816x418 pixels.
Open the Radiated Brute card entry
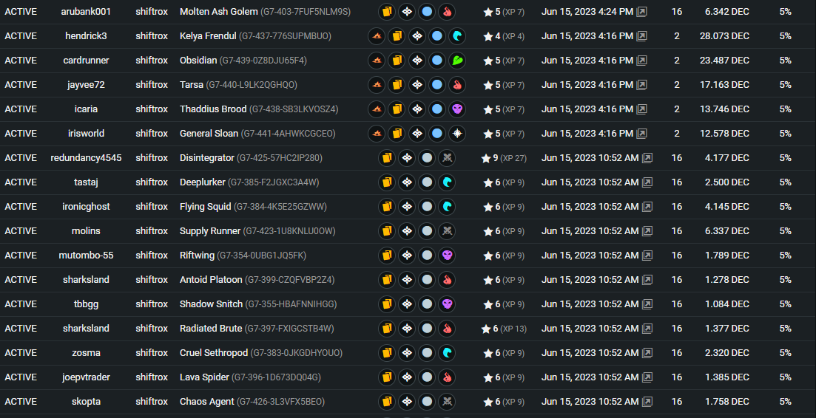211,328
